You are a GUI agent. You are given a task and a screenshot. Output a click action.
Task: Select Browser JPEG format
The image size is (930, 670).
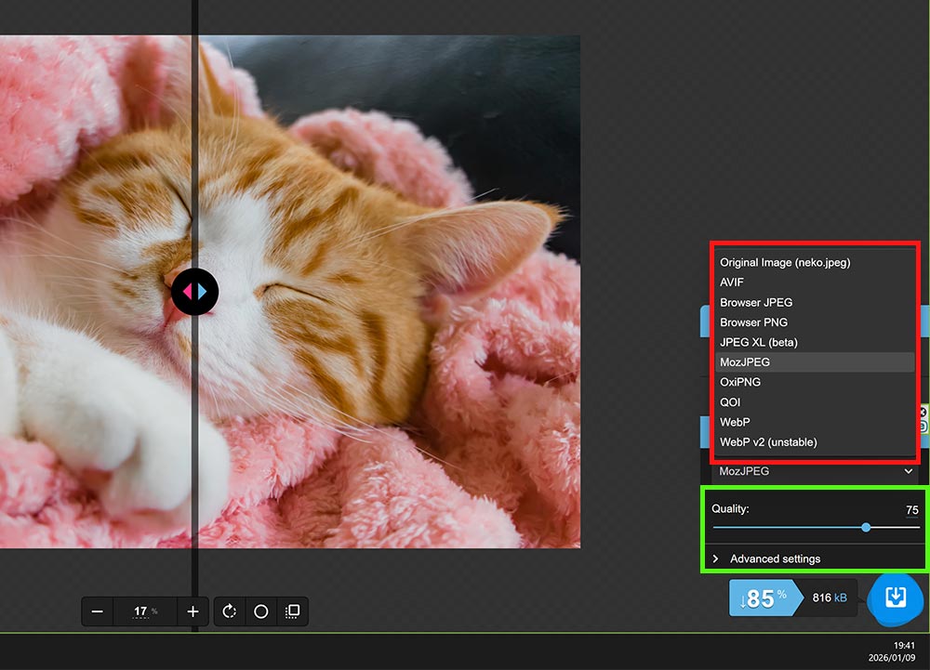(x=815, y=302)
